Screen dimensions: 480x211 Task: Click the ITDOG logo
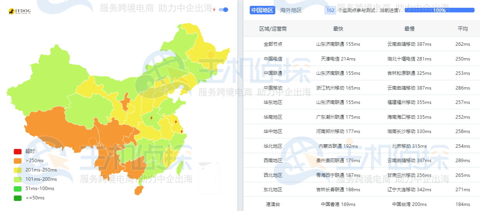point(19,12)
